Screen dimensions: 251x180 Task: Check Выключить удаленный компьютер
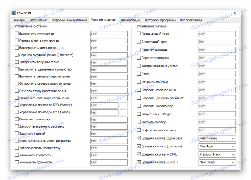pyautogui.click(x=17, y=69)
